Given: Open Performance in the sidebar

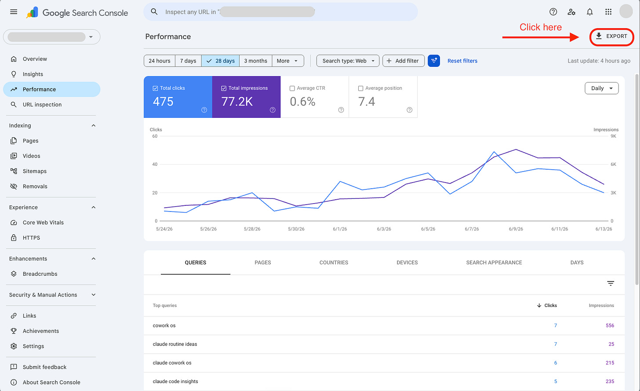Looking at the screenshot, I should [x=52, y=89].
